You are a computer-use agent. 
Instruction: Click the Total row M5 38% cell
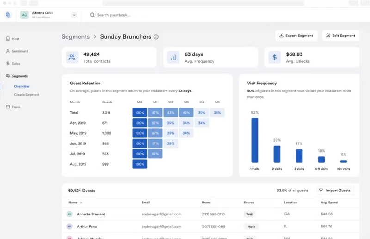[x=217, y=113]
